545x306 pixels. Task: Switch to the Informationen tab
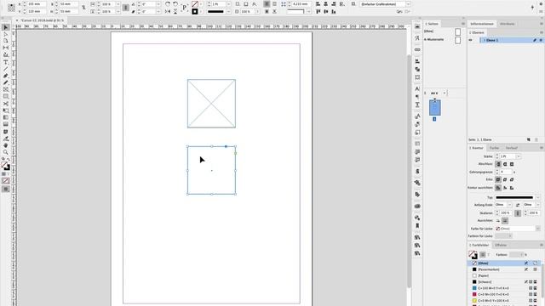click(x=482, y=24)
